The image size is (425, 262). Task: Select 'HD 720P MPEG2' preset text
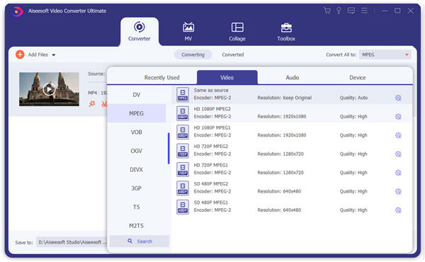pos(210,147)
